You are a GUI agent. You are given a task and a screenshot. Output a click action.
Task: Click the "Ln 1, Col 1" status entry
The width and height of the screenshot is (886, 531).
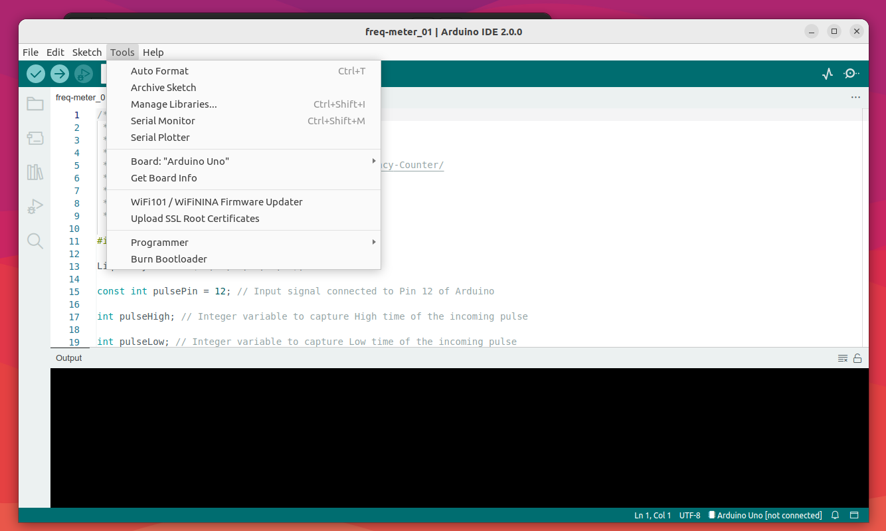[653, 515]
